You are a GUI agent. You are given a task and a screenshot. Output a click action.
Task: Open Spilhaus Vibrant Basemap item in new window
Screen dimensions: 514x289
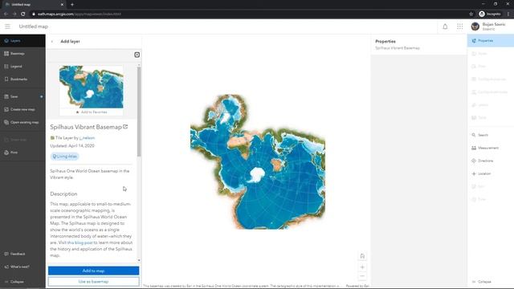click(125, 127)
